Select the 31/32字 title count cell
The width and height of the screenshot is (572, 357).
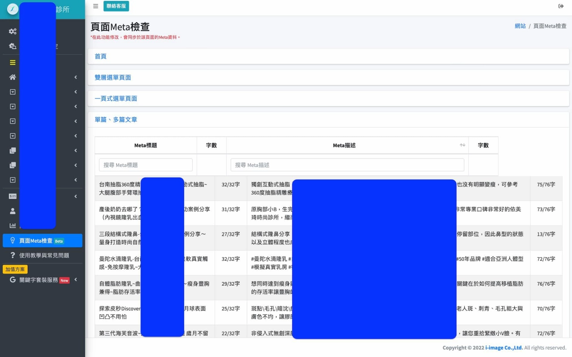[x=231, y=213]
